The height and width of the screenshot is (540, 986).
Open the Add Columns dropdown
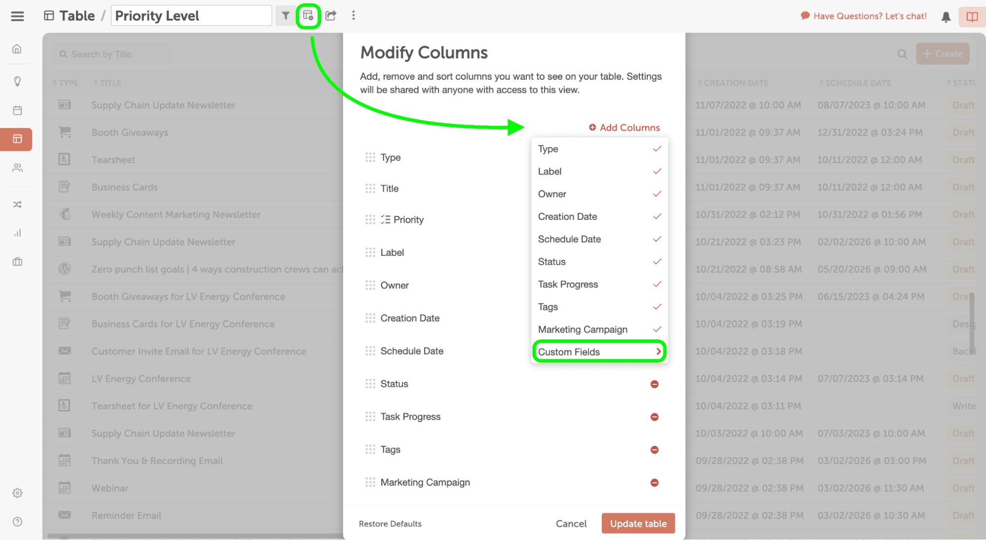[x=624, y=128]
